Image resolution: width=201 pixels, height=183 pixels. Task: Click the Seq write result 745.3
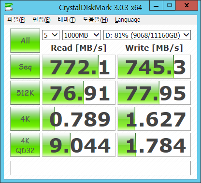[x=154, y=67]
